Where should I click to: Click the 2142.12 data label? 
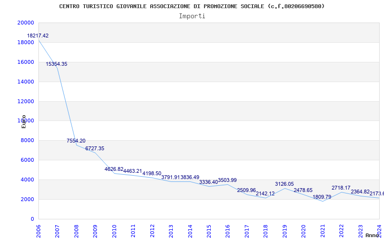point(265,194)
